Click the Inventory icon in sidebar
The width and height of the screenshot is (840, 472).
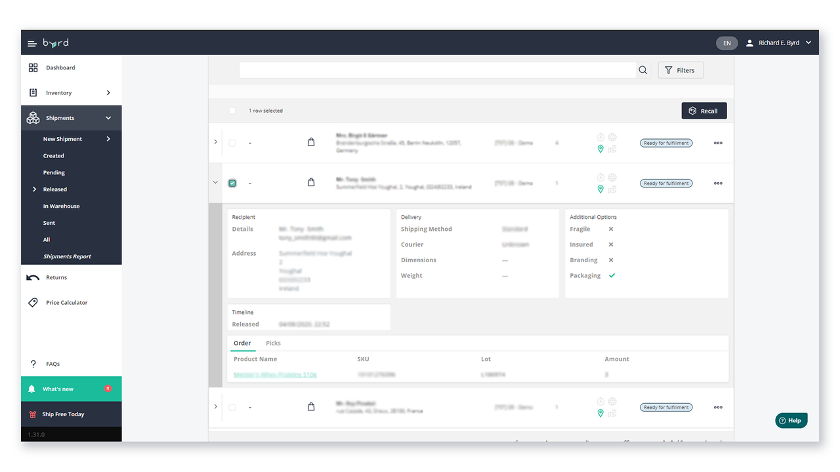pyautogui.click(x=33, y=92)
